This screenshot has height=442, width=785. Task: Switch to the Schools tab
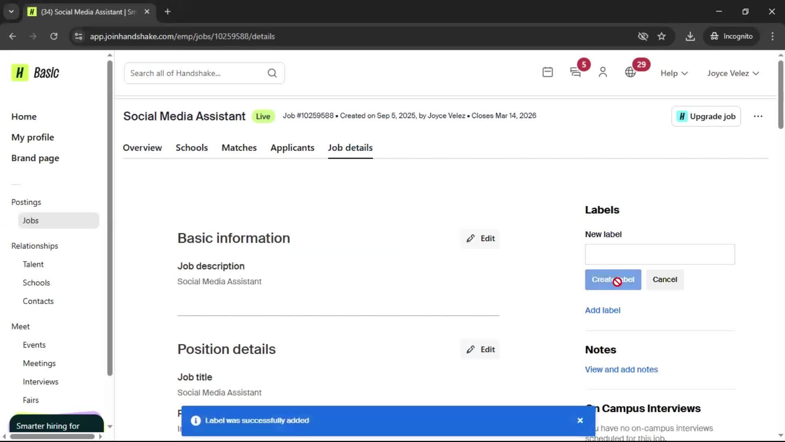tap(192, 148)
